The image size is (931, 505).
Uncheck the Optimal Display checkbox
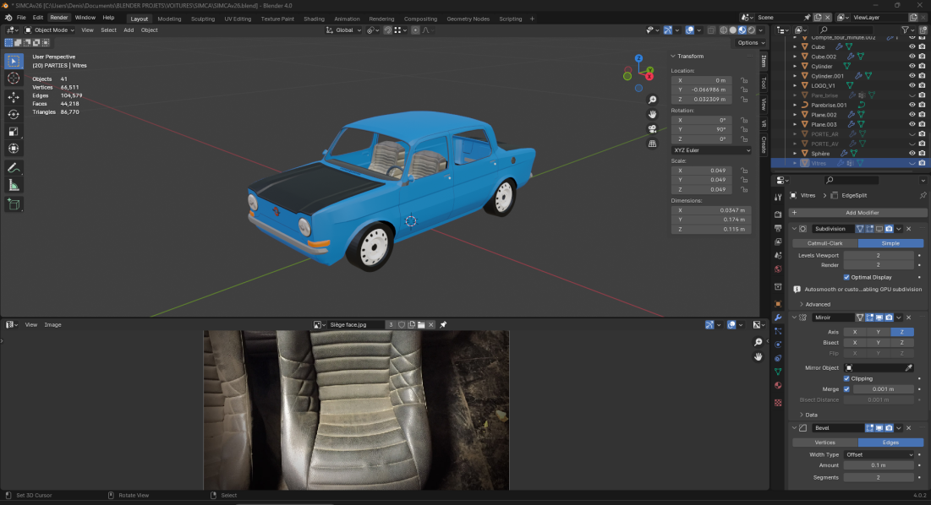(846, 277)
